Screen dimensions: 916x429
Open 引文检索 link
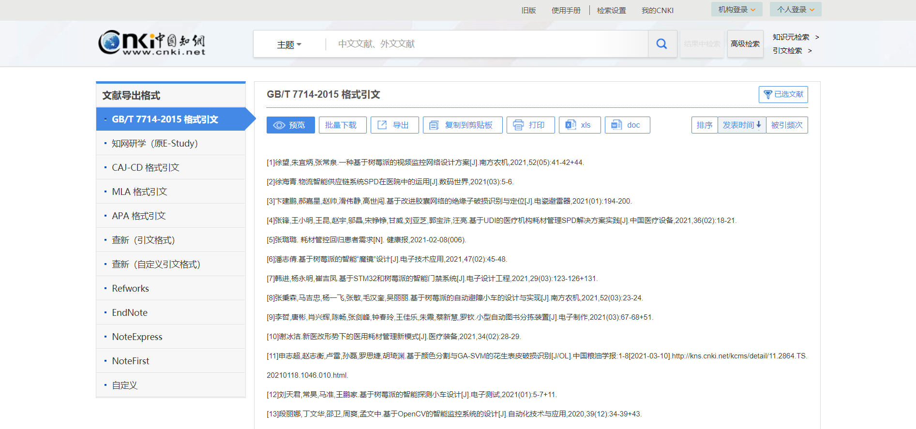click(x=792, y=50)
